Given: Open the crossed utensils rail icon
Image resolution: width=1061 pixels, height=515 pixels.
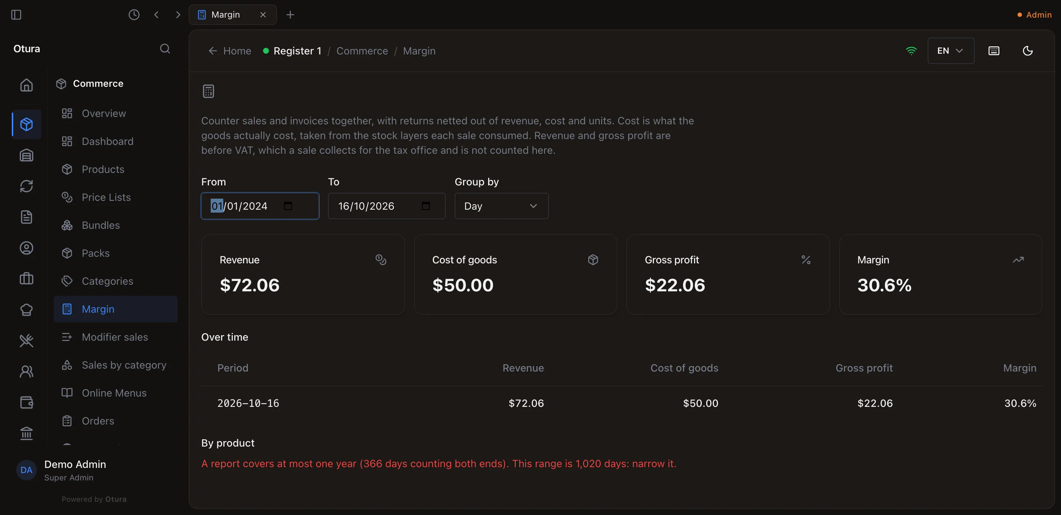Looking at the screenshot, I should pyautogui.click(x=27, y=340).
